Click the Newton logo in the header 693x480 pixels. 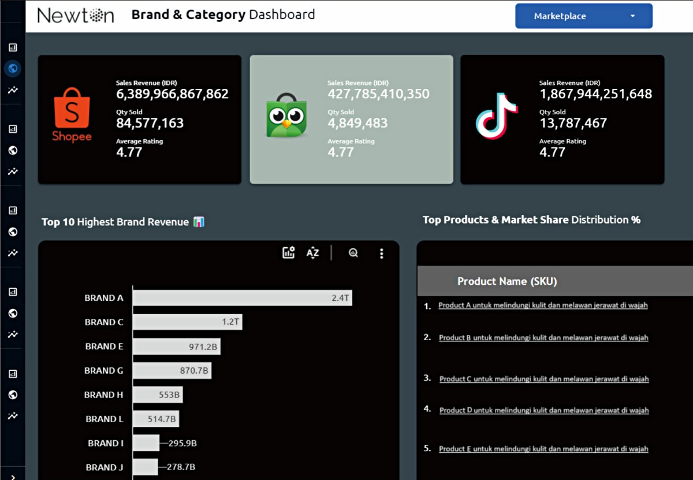(x=76, y=16)
